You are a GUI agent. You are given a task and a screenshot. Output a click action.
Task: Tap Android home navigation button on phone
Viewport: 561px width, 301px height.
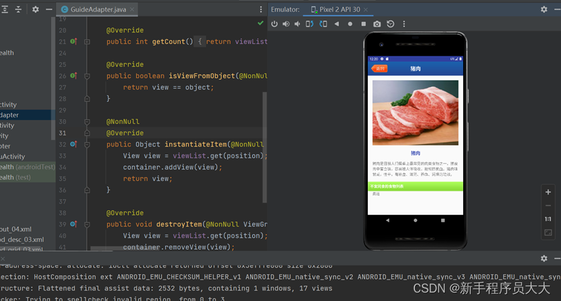point(415,221)
